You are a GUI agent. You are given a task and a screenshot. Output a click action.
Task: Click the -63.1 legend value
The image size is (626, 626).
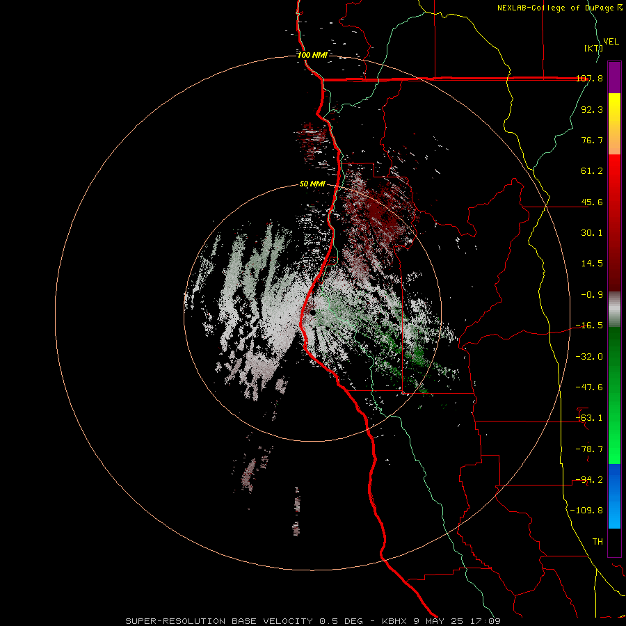589,418
